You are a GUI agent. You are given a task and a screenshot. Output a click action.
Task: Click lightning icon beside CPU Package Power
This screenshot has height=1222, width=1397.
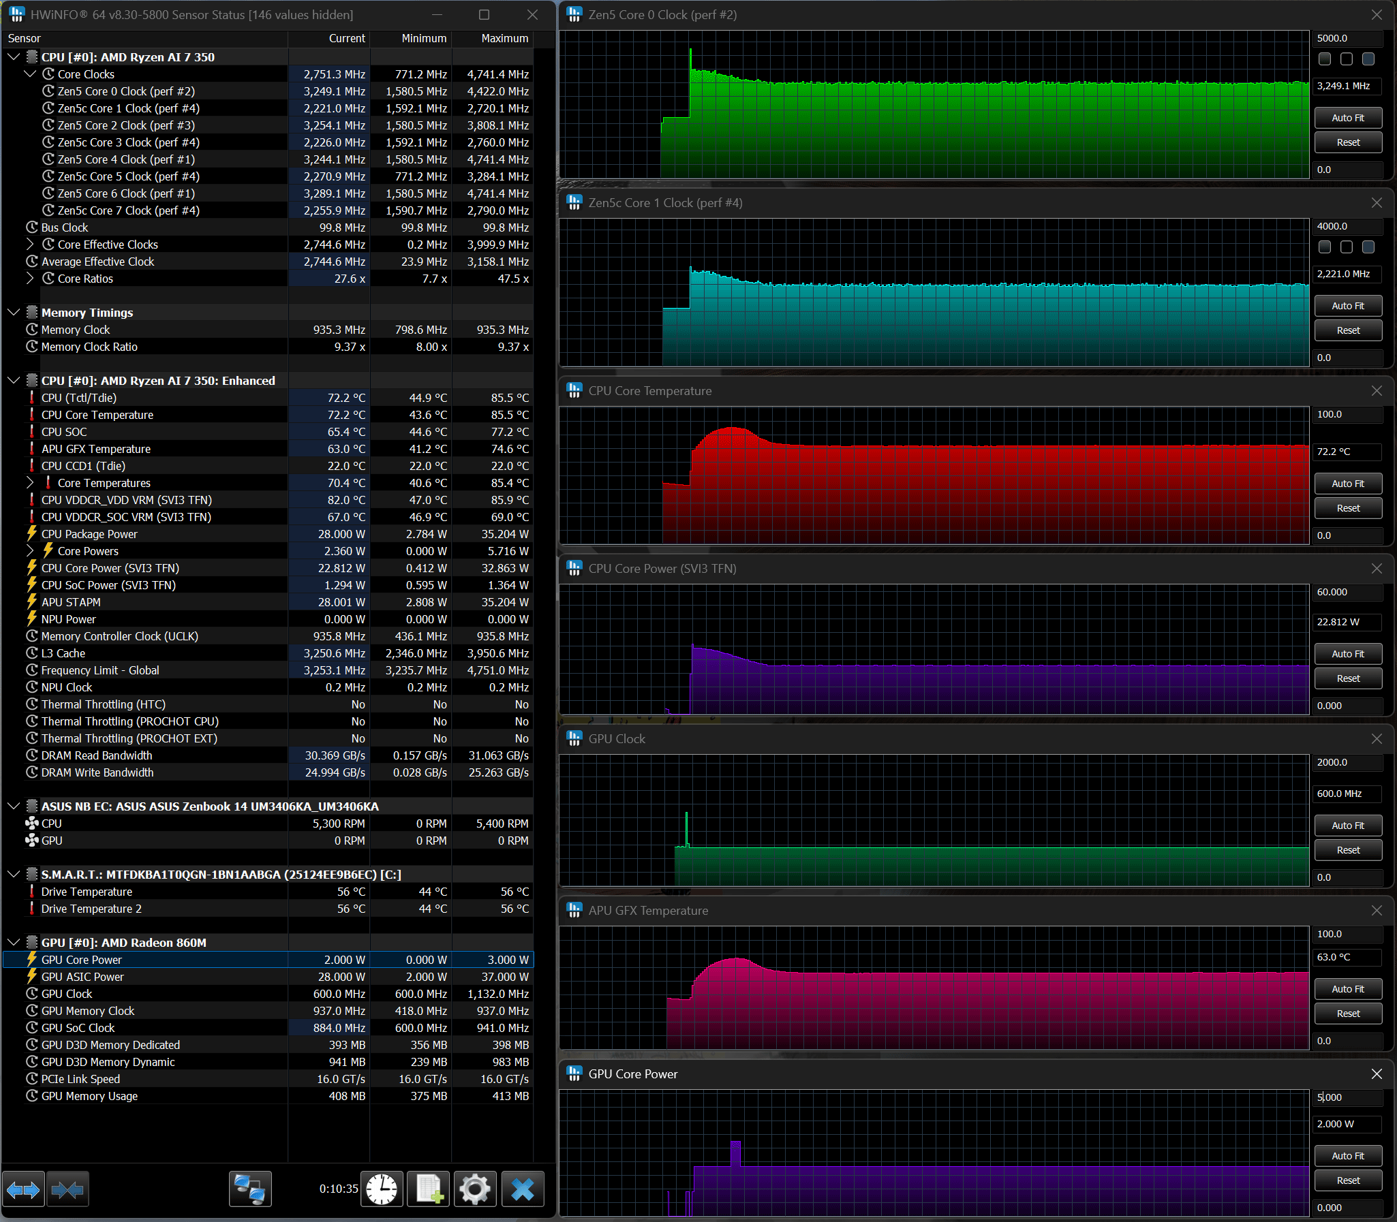(31, 533)
